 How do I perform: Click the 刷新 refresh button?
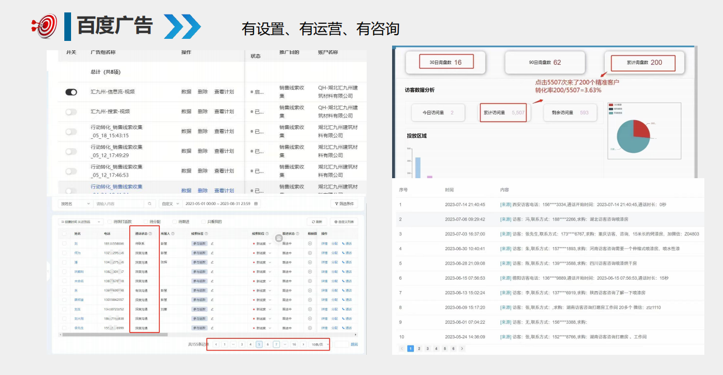tap(316, 222)
